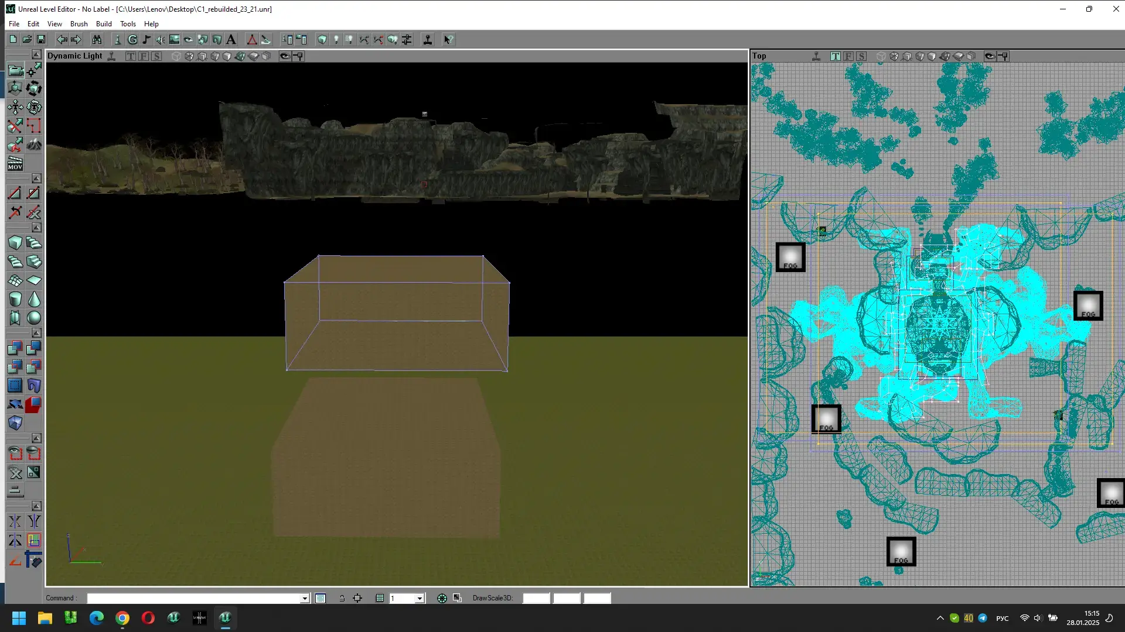Viewport: 1125px width, 632px height.
Task: Open 2D Shape Editor triangle icon
Action: [x=252, y=39]
